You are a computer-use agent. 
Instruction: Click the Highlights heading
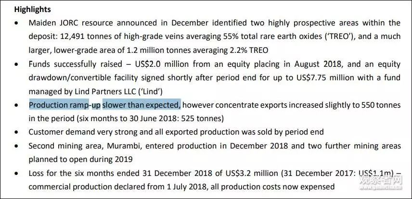(32, 10)
